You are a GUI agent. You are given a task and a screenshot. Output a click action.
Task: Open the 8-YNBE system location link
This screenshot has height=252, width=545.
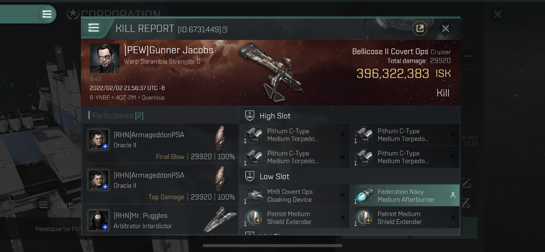click(x=100, y=97)
